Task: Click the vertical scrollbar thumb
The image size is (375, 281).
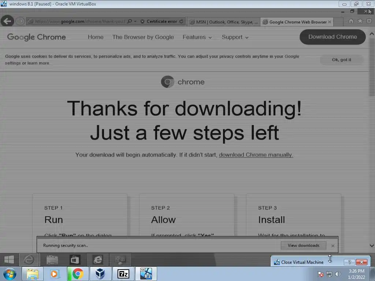Action: pos(372,67)
